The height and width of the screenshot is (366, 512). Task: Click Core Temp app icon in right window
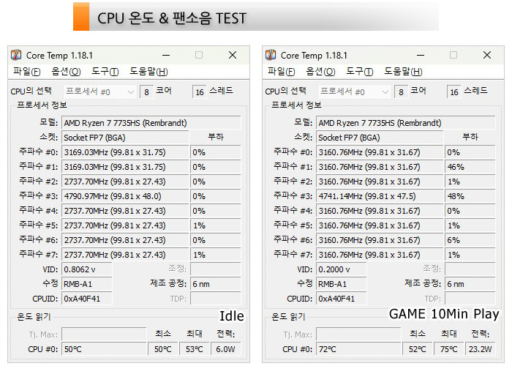[271, 55]
